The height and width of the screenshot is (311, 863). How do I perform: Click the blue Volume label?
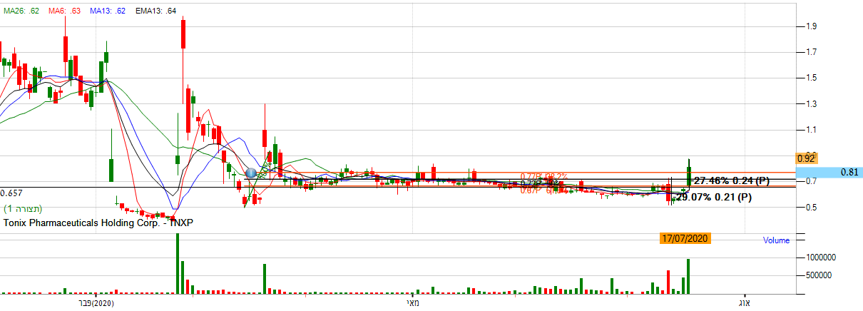pos(776,240)
